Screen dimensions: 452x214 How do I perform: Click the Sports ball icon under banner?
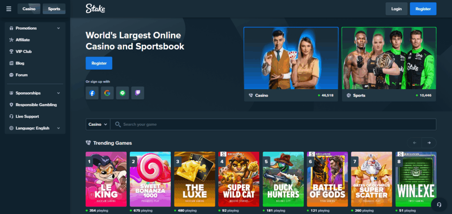349,95
